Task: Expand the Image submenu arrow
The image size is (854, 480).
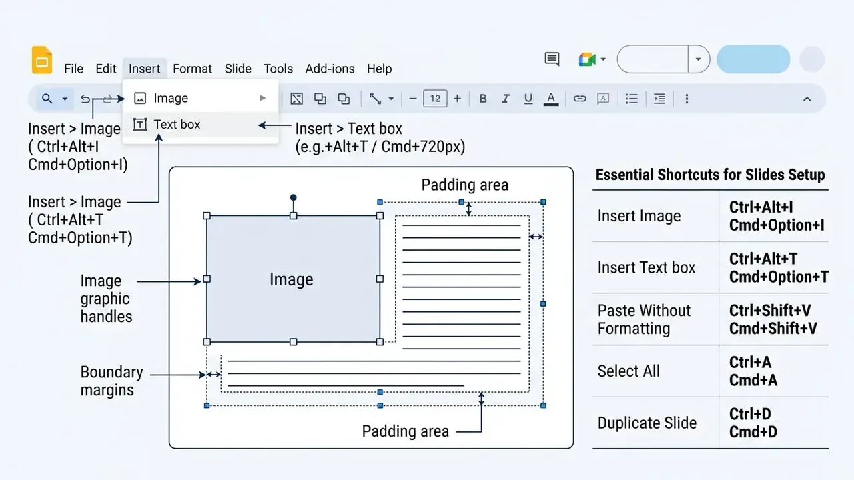Action: [263, 98]
